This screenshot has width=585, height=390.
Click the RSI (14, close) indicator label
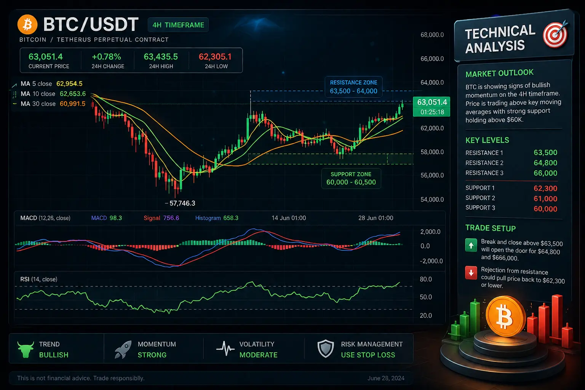[39, 280]
